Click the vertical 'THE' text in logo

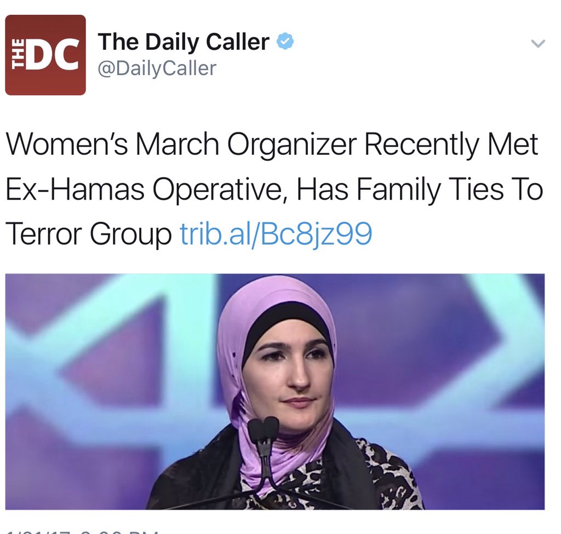[x=18, y=55]
